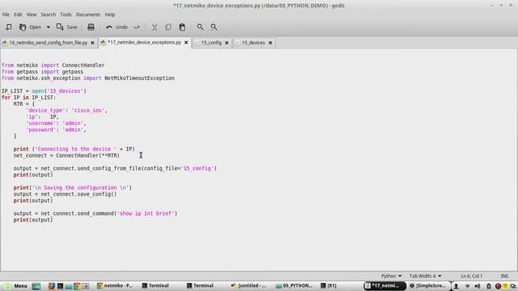Open the Tab Width selector
This screenshot has height=291, width=518.
click(425, 276)
